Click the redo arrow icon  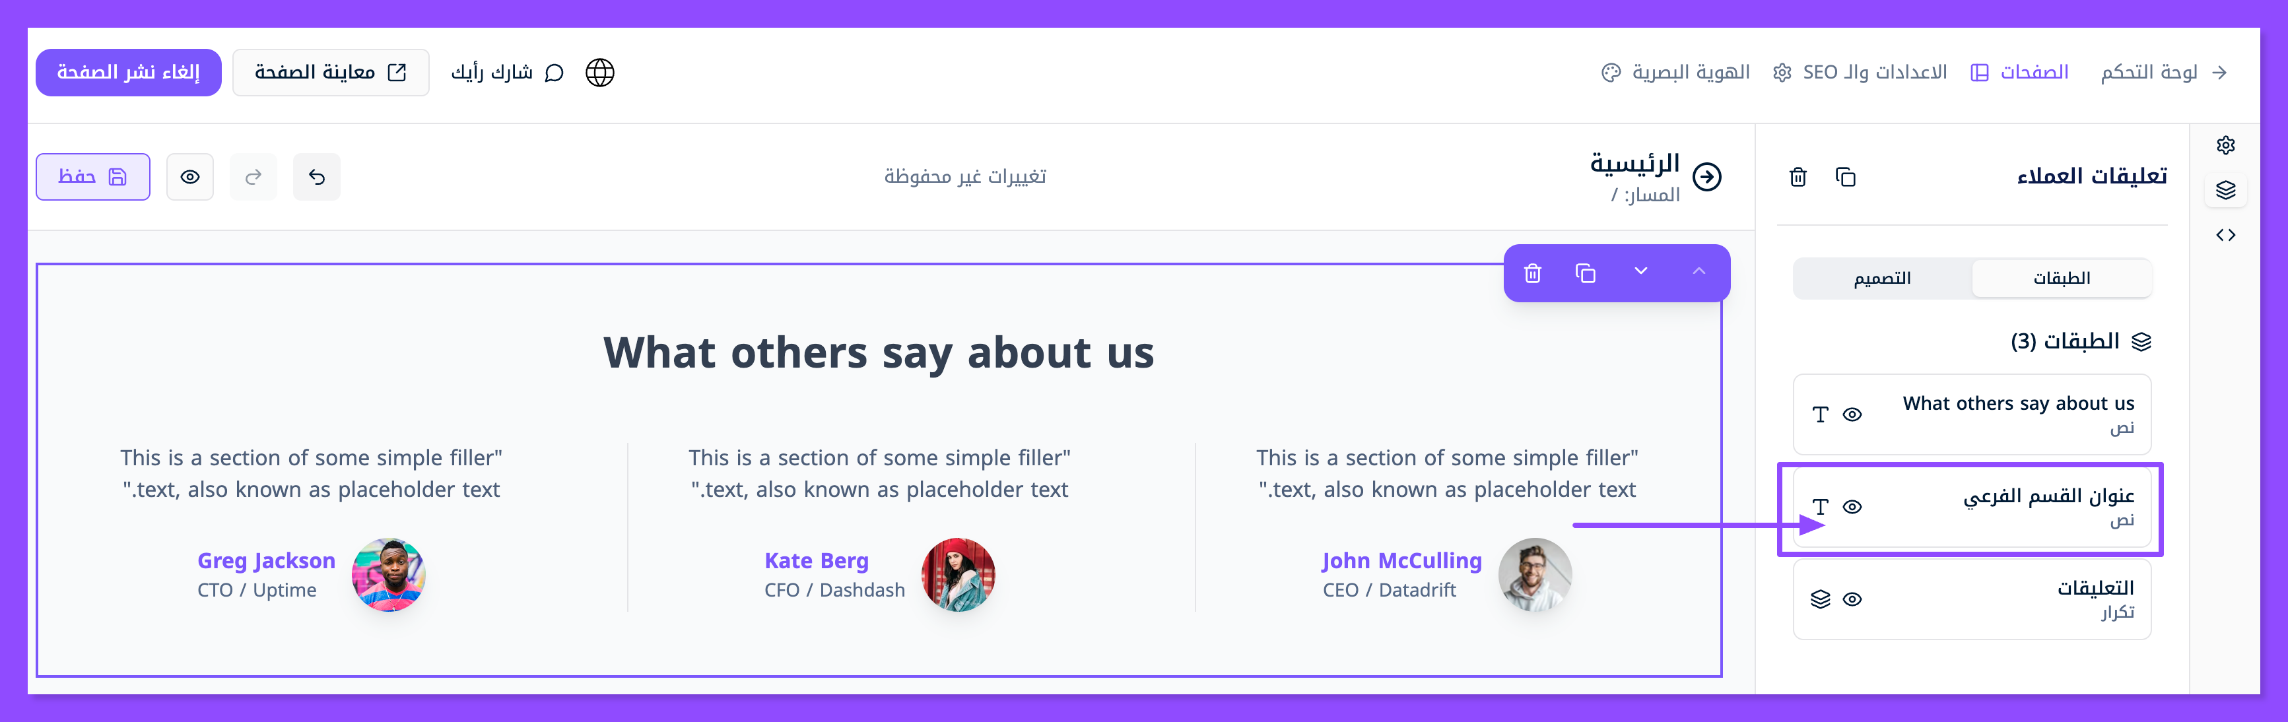pos(253,177)
